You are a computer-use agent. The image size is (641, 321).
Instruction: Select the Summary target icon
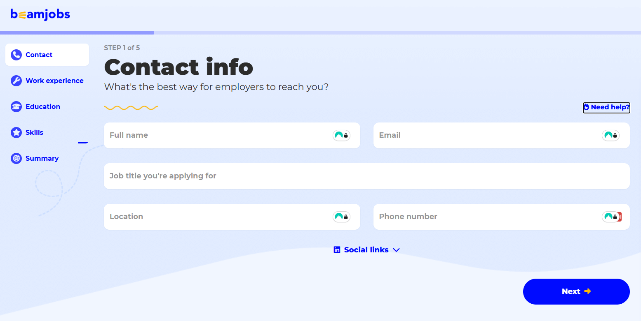pyautogui.click(x=16, y=158)
